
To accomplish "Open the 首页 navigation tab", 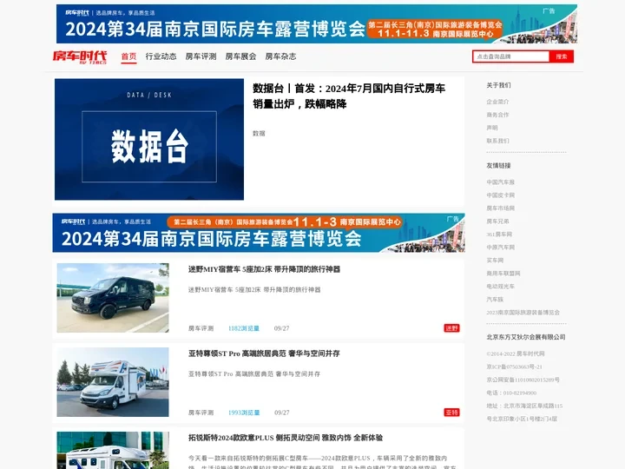I will 128,56.
